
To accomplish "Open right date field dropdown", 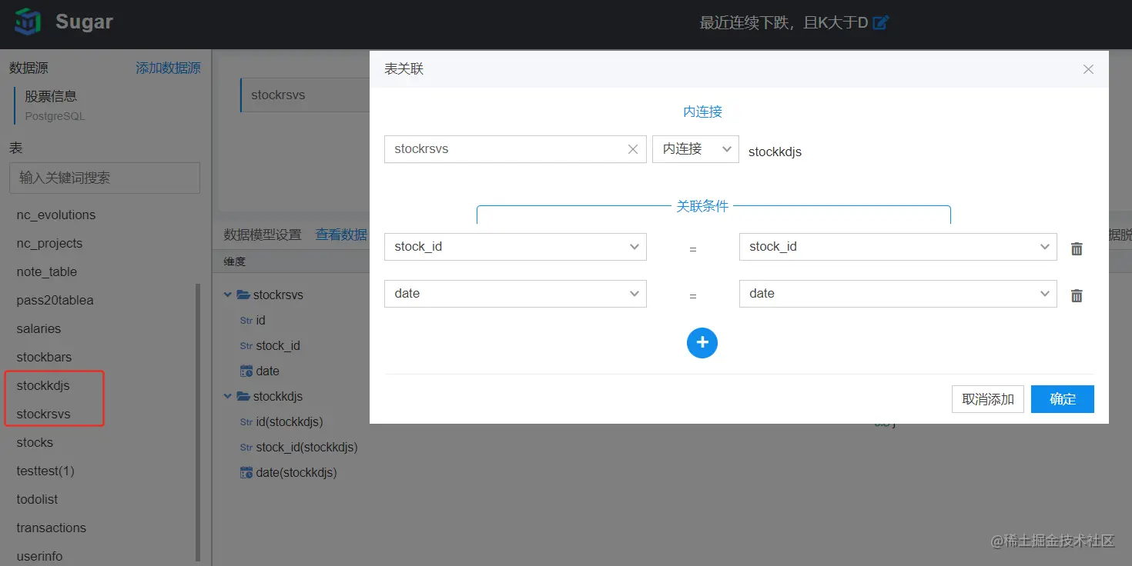I will click(x=898, y=294).
